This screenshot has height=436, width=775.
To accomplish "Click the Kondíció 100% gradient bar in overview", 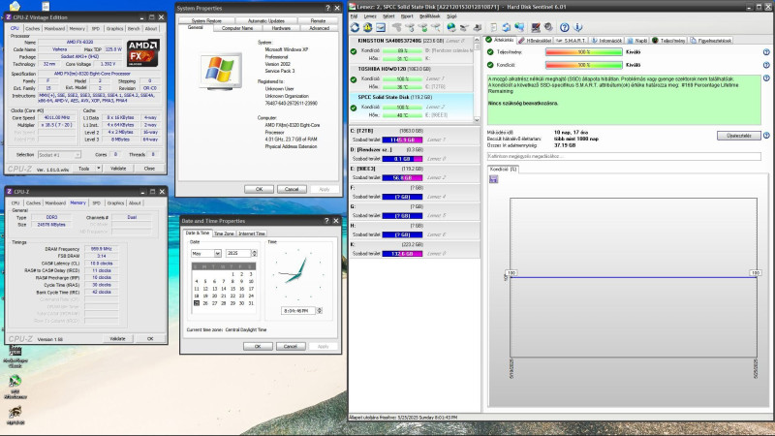I will click(584, 65).
